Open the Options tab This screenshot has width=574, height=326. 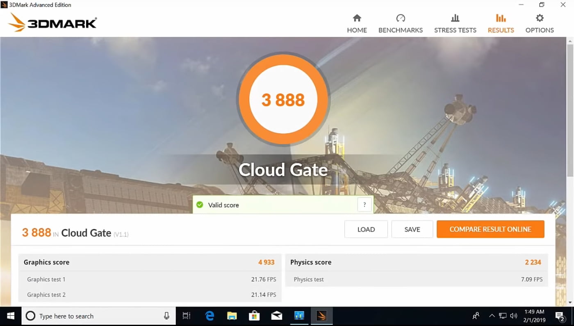(x=540, y=24)
